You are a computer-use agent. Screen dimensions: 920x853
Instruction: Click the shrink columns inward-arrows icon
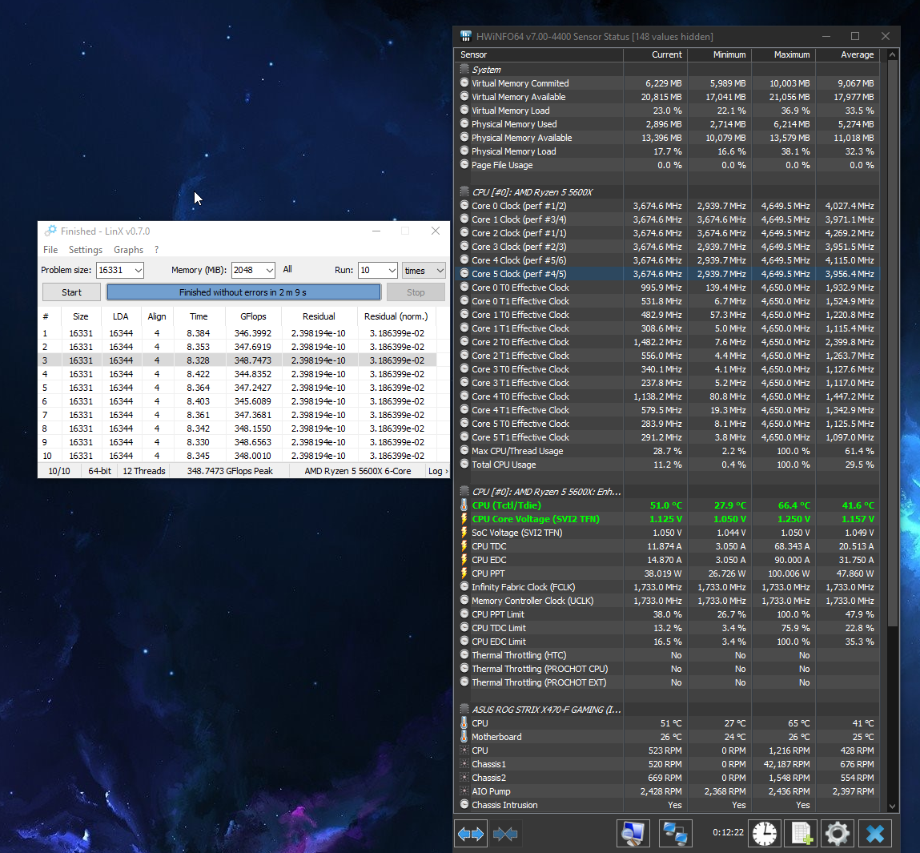point(505,834)
